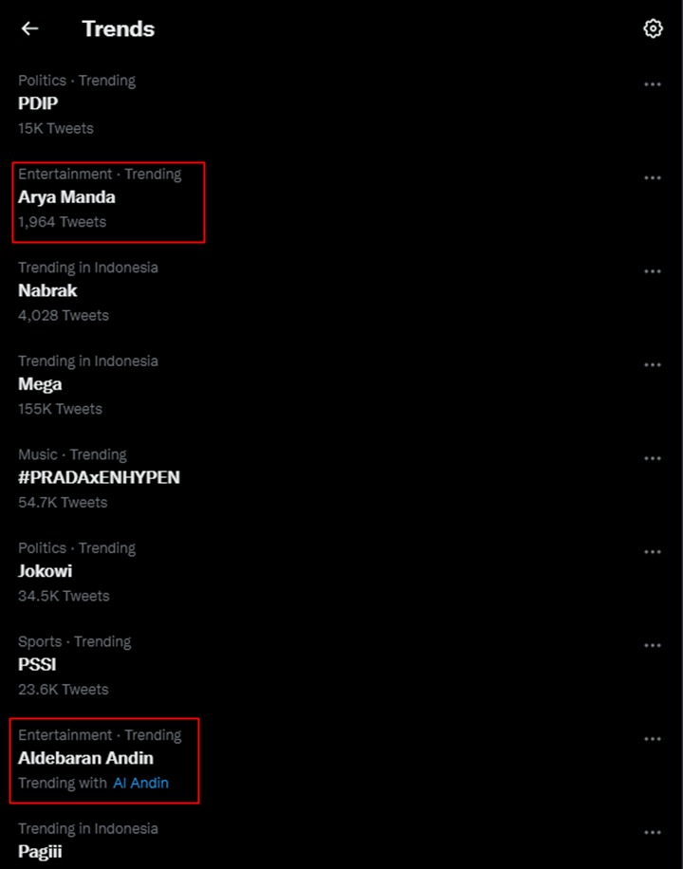Viewport: 683px width, 869px height.
Task: Open the PDIP trending topic
Action: [x=38, y=103]
